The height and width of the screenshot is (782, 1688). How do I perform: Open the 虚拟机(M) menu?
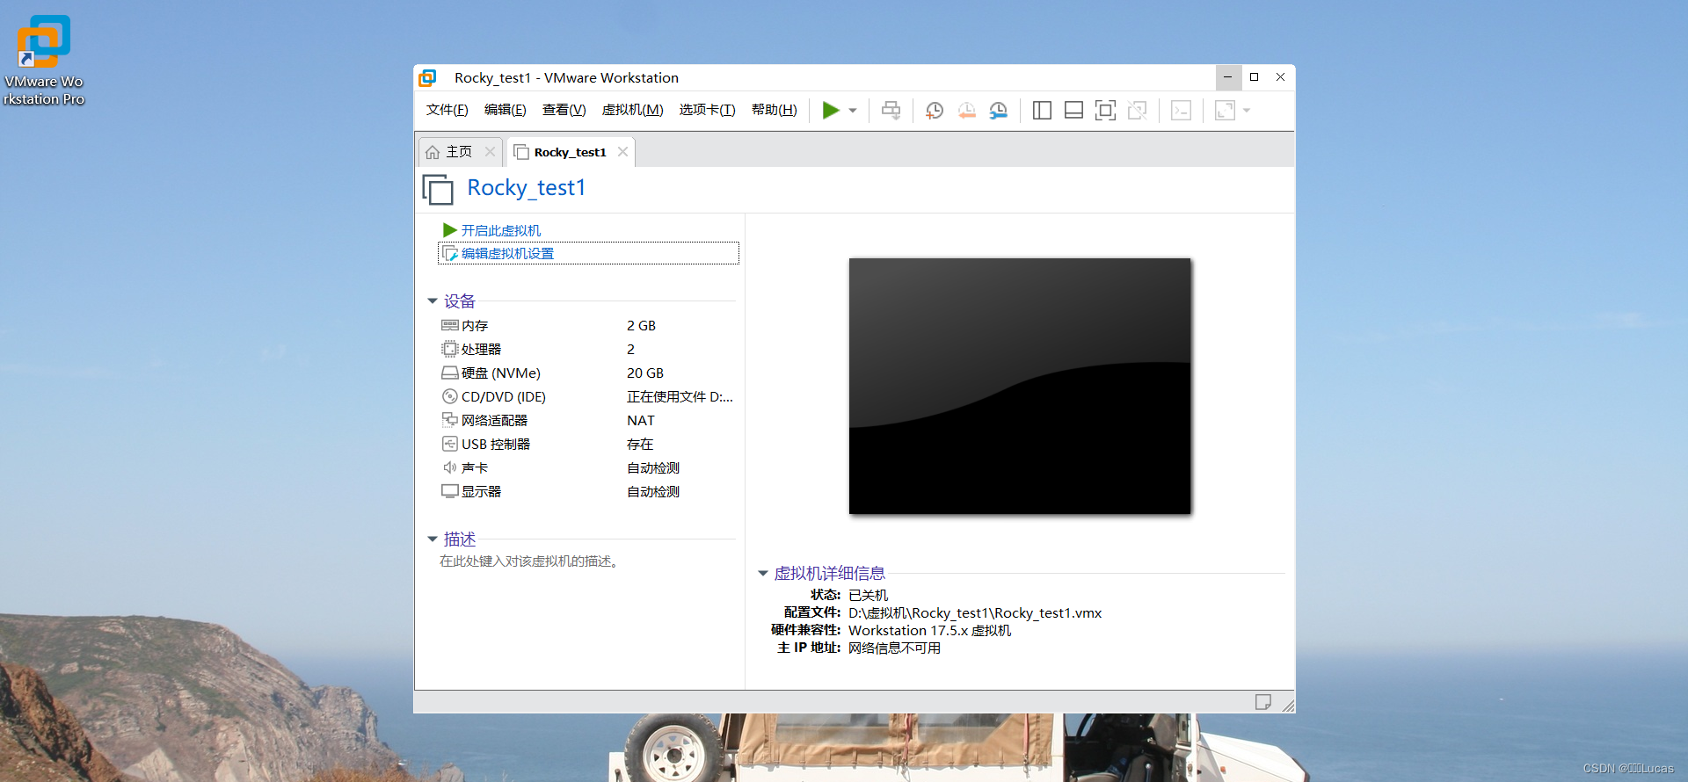coord(632,110)
